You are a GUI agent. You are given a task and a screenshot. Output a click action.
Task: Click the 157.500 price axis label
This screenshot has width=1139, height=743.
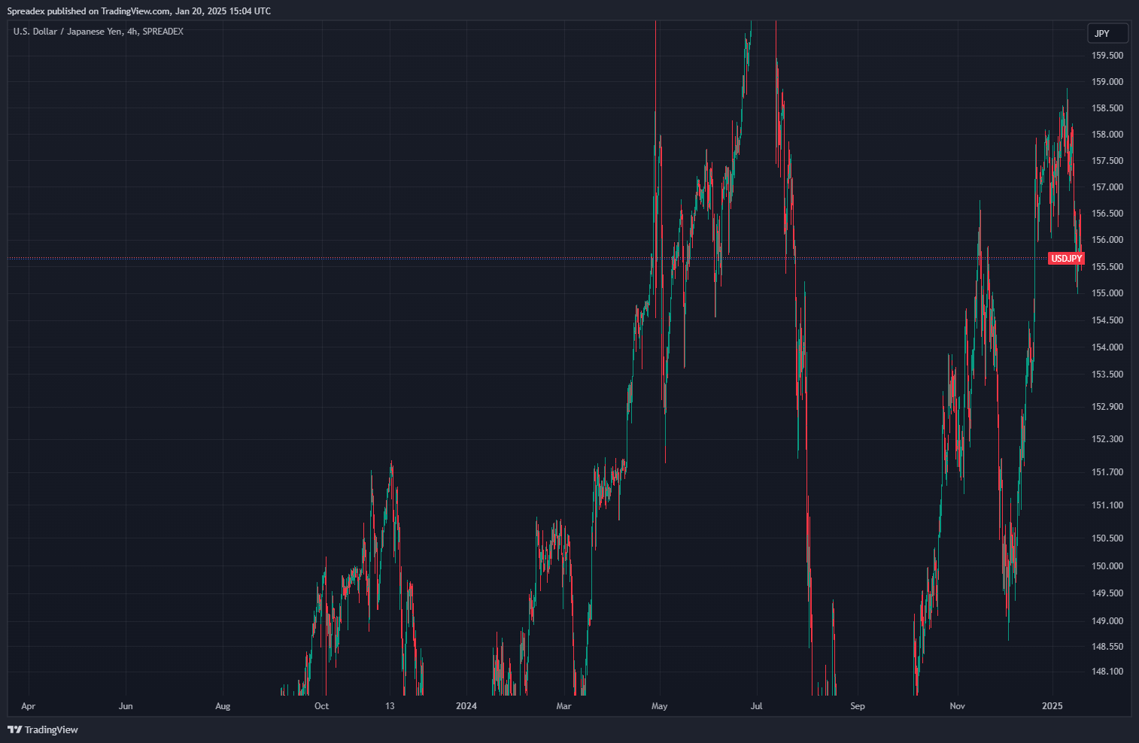[1107, 161]
